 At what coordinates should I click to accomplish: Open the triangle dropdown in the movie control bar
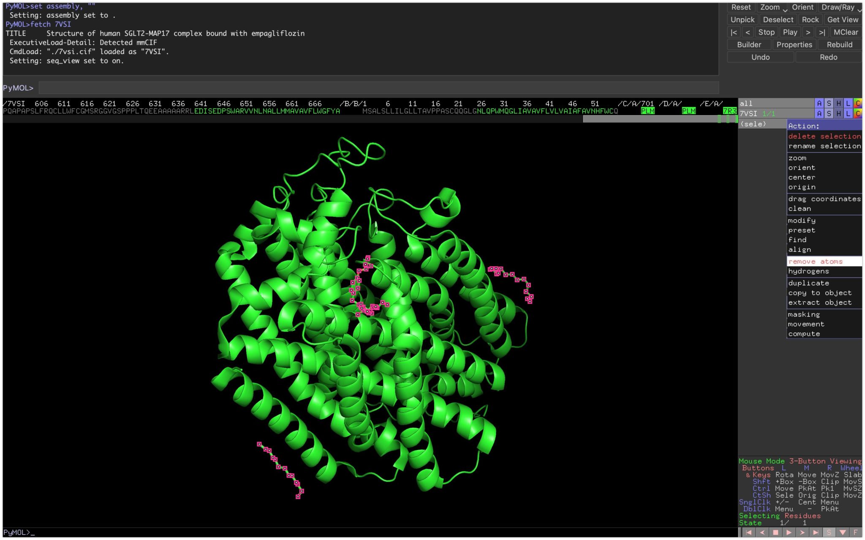point(843,533)
